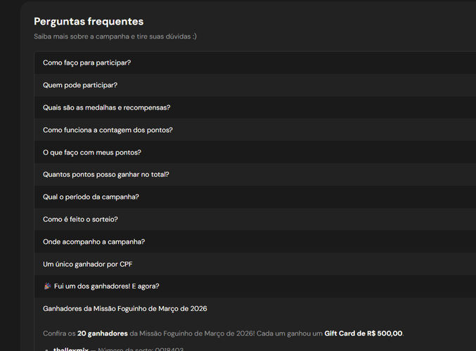The image size is (476, 351).
Task: Expand 'Quem pode participar?' question
Action: click(255, 85)
